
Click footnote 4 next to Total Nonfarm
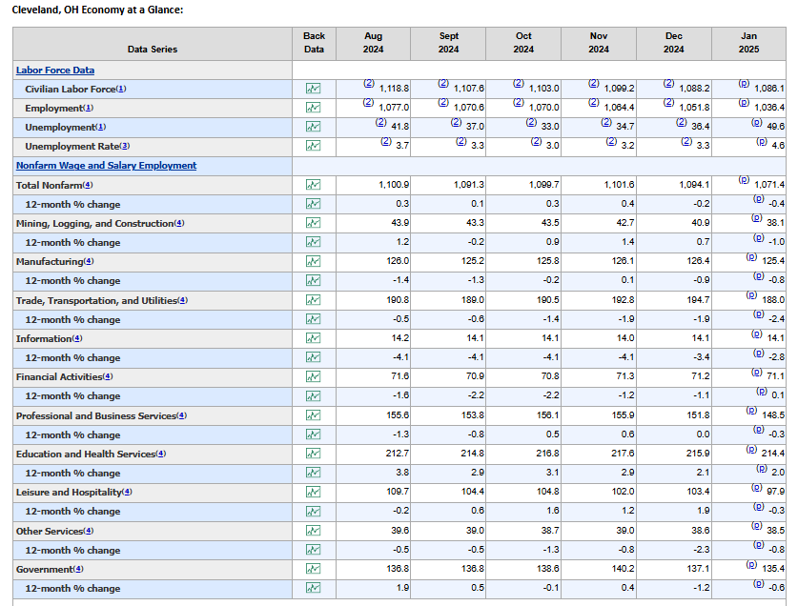(x=88, y=185)
